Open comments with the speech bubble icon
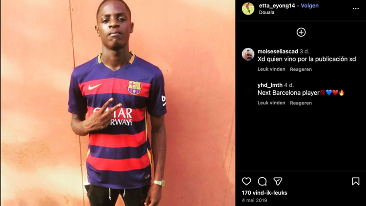The width and height of the screenshot is (366, 206). [x=262, y=182]
